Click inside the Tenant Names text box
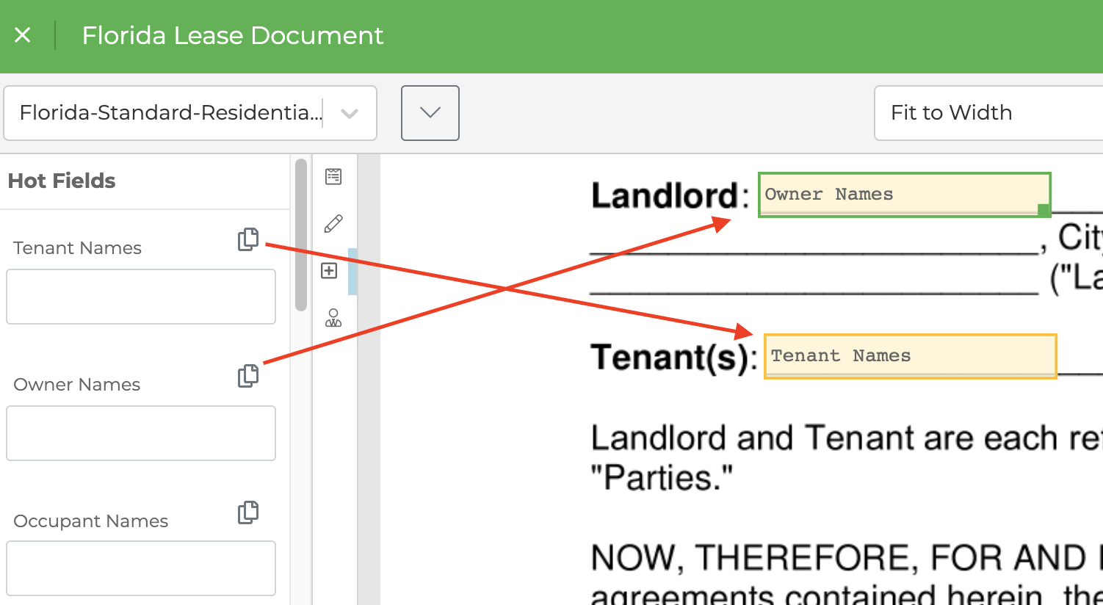Image resolution: width=1103 pixels, height=605 pixels. tap(141, 297)
